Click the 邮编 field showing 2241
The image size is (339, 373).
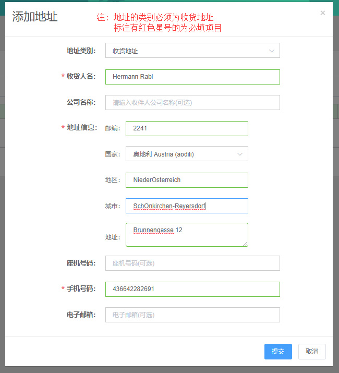point(187,128)
